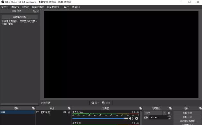The image size is (202, 125).
Task: Open transition properties gear icon
Action: pos(169,113)
